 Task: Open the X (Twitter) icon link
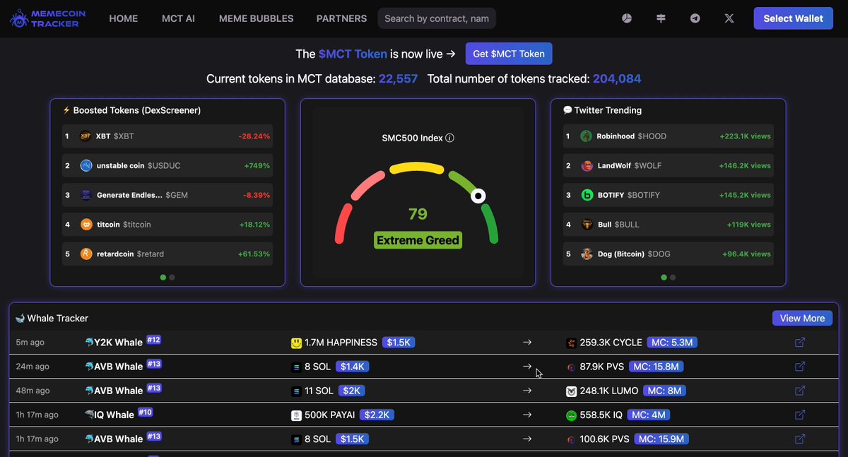tap(729, 18)
